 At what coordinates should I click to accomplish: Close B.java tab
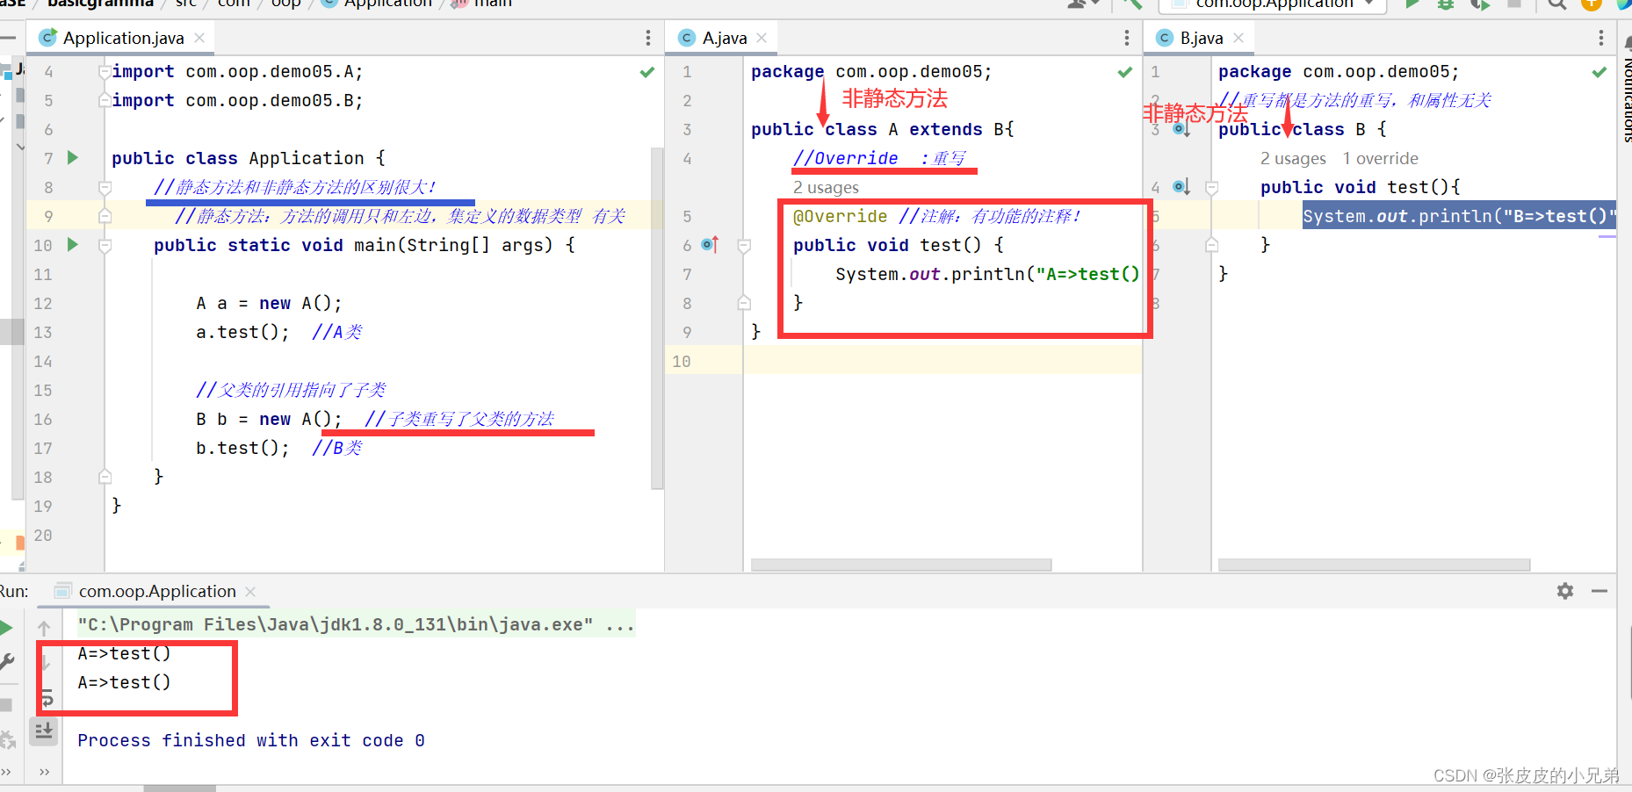(x=1238, y=38)
